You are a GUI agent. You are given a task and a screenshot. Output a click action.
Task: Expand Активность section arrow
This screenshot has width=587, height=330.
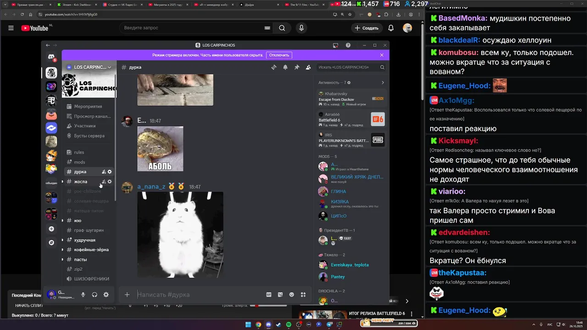(x=382, y=82)
